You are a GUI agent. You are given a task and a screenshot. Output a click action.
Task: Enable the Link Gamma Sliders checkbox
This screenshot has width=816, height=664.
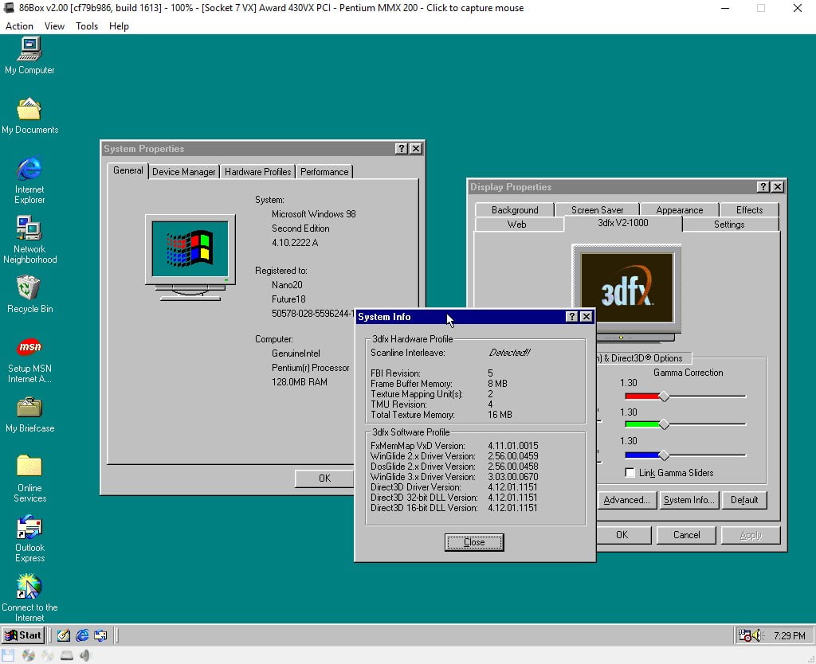[630, 473]
